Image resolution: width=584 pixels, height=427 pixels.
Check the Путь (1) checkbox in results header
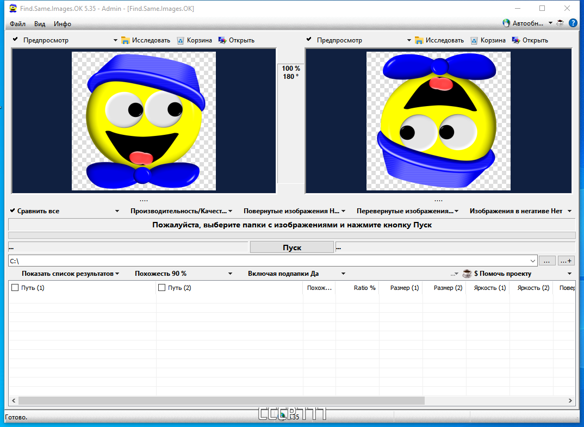click(x=15, y=288)
